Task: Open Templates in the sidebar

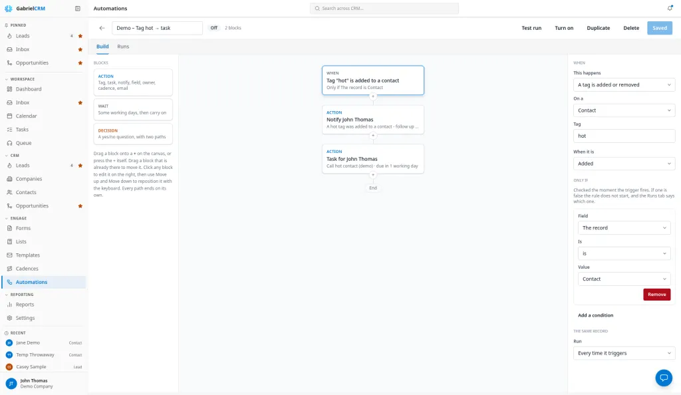Action: [x=28, y=255]
